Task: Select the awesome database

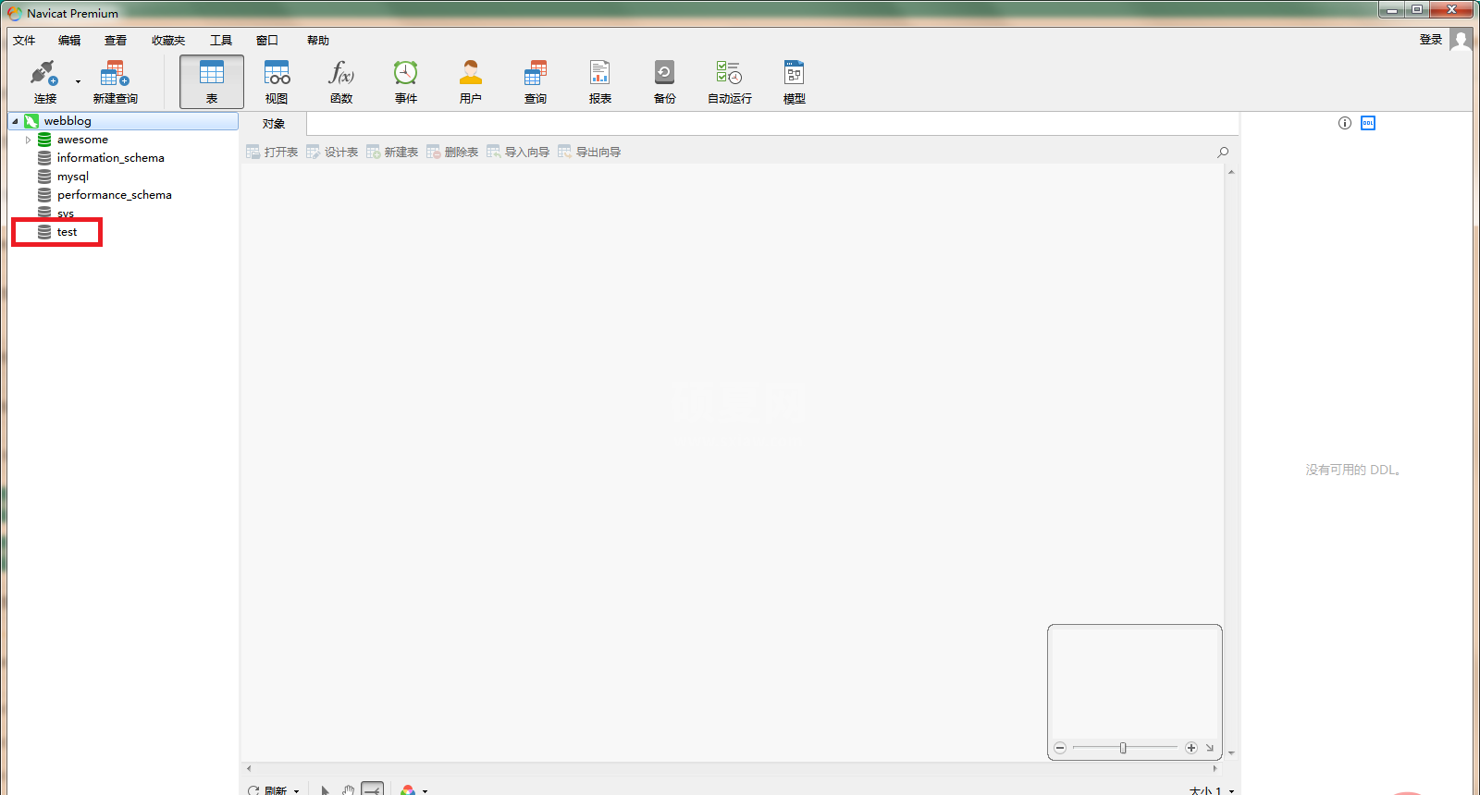Action: pyautogui.click(x=82, y=140)
